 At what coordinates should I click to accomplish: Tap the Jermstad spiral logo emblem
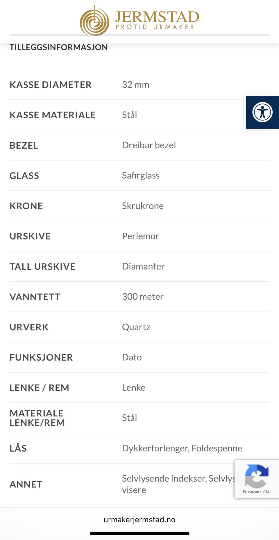95,21
